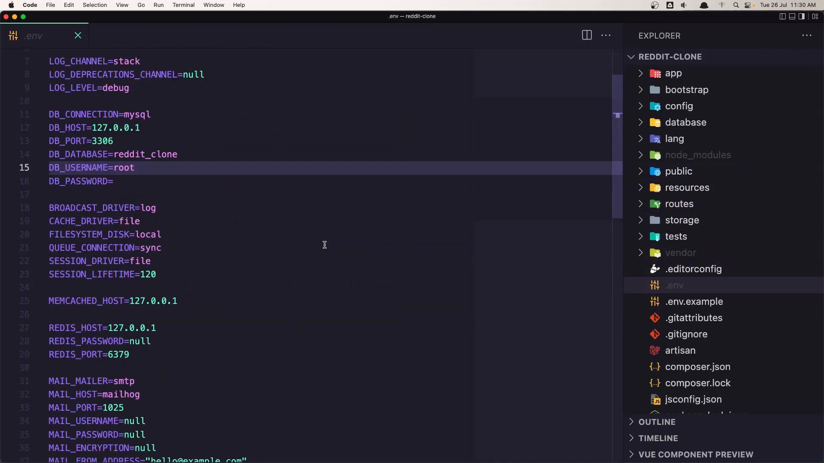
Task: Open Explorer views and more actions menu
Action: 806,36
